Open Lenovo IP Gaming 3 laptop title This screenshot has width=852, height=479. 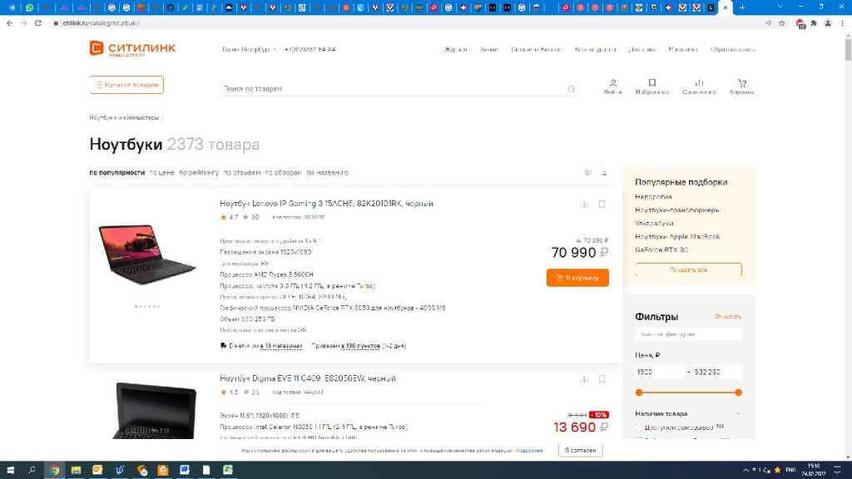(x=326, y=204)
